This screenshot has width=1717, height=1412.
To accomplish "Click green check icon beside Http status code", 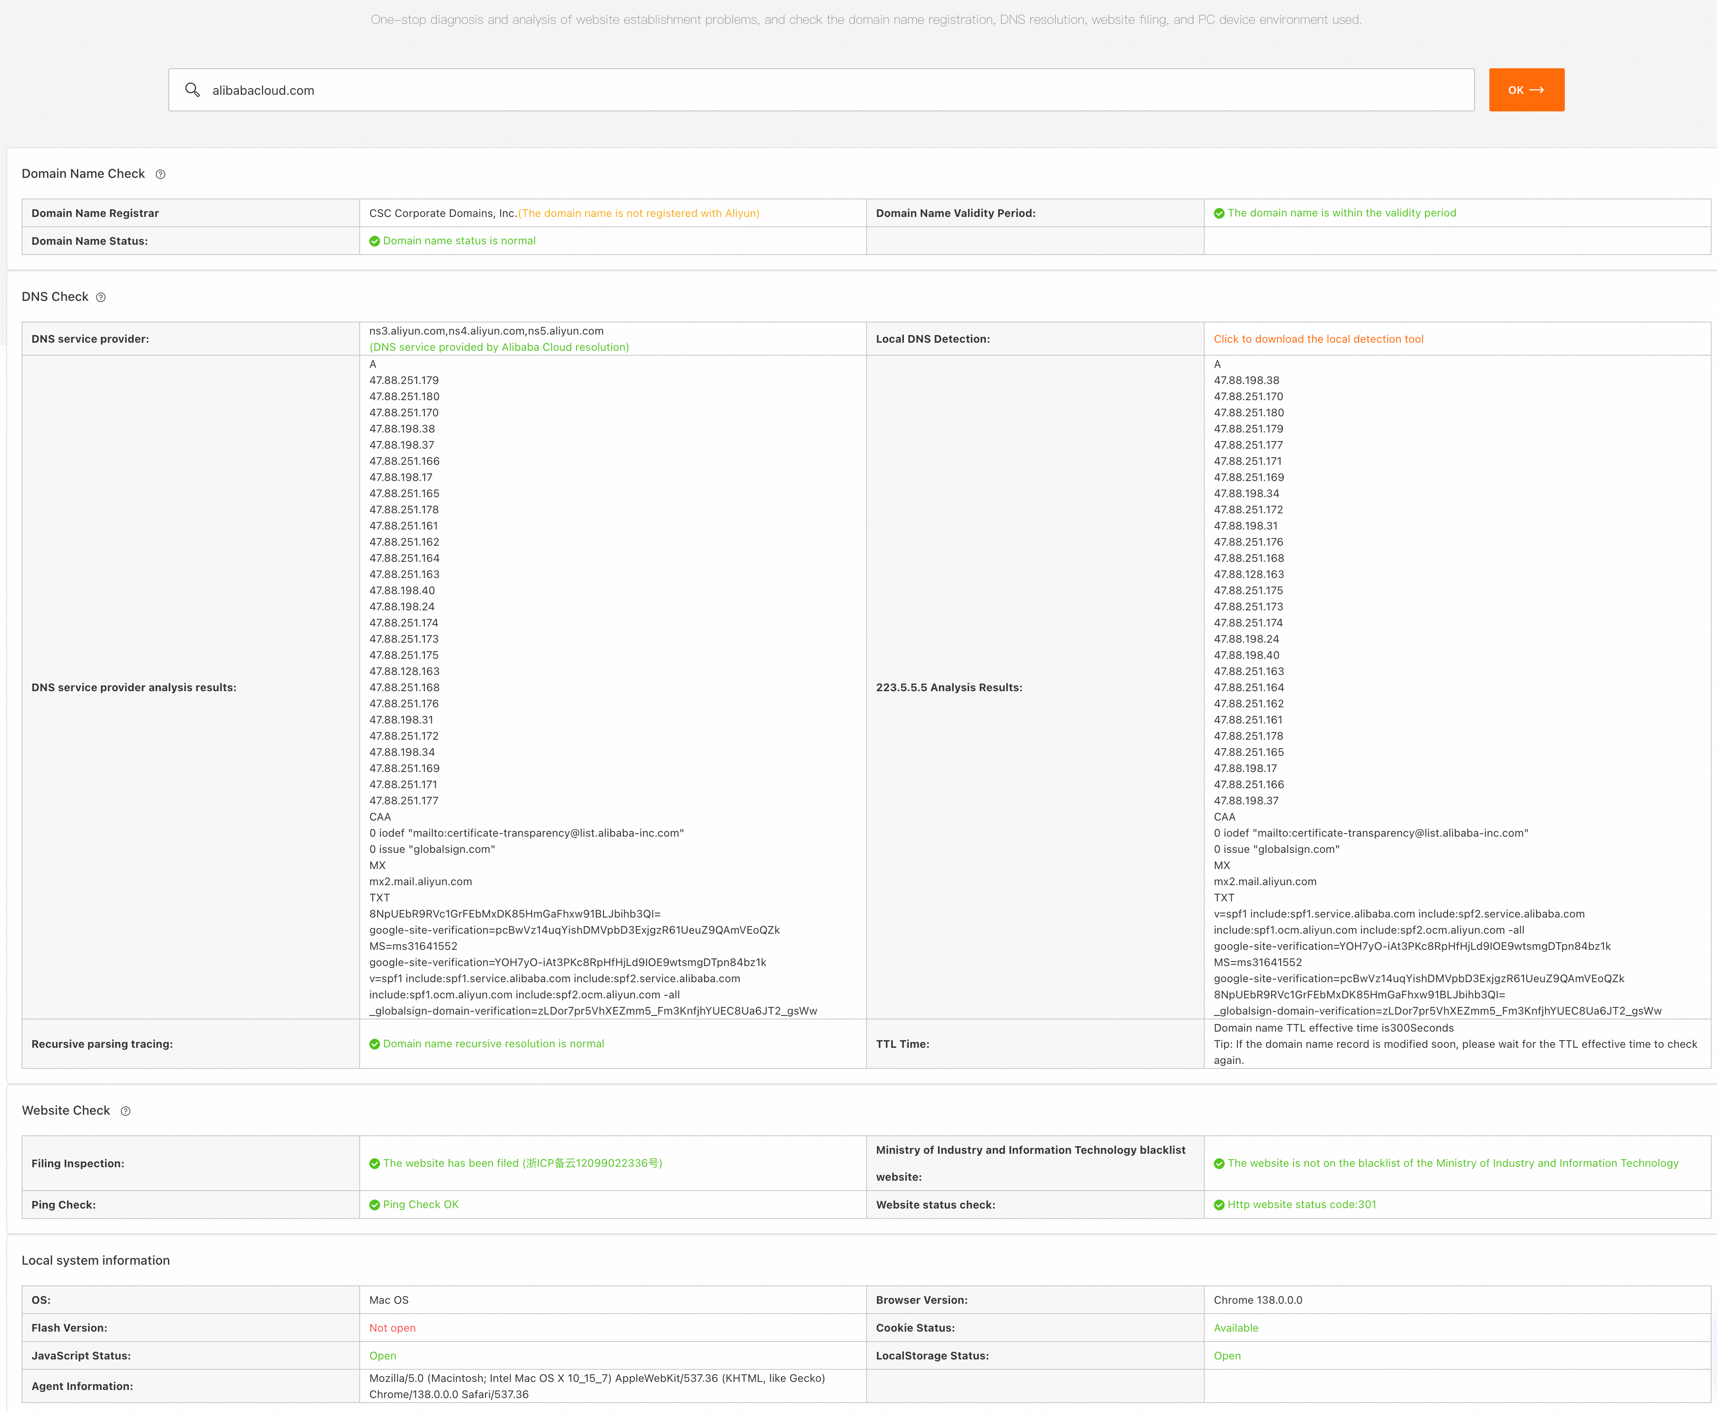I will (1219, 1205).
